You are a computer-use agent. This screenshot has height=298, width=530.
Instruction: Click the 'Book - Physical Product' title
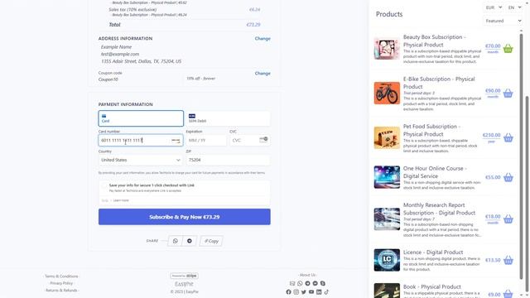(x=432, y=287)
